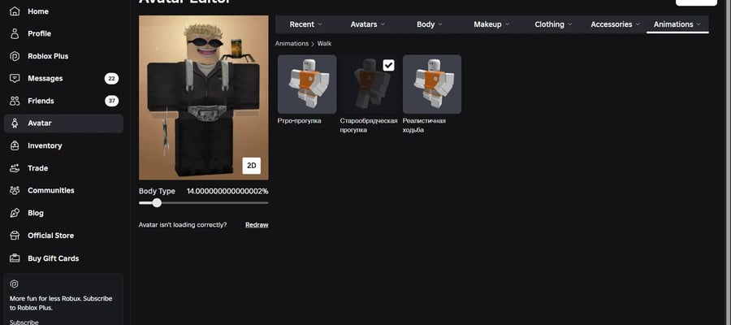Click the Subscribe link in promo
The height and width of the screenshot is (325, 731).
24,322
